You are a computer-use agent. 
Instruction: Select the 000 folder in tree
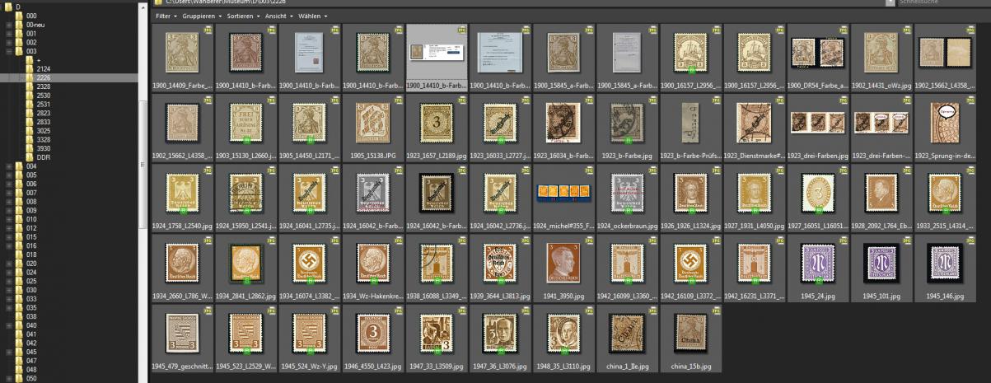(x=25, y=16)
